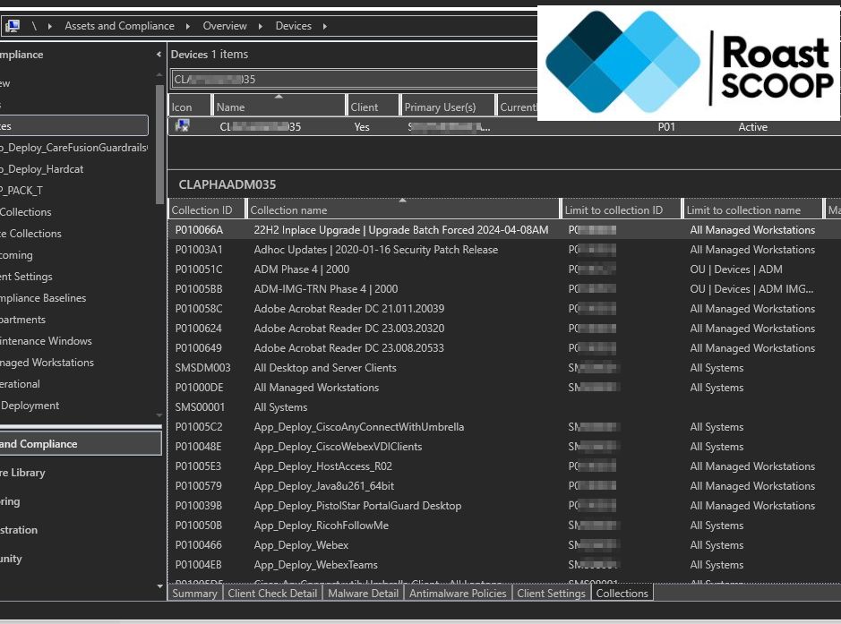Click the Yes client value in device row
841x624 pixels.
pos(362,127)
